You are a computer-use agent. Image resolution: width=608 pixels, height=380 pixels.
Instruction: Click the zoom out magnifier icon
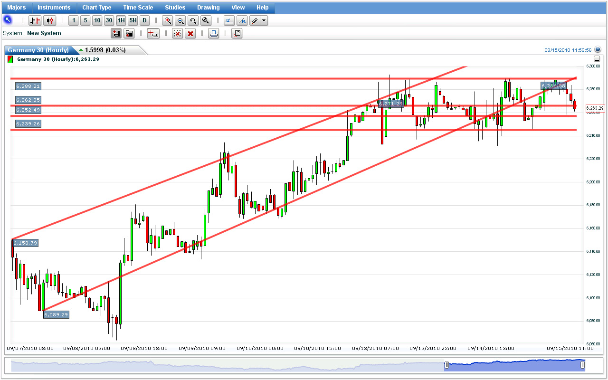point(180,20)
